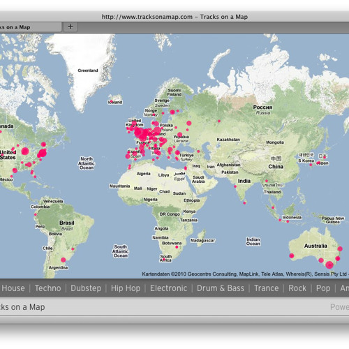Click the track marker in Colombia
This screenshot has width=349, height=349.
coord(36,214)
